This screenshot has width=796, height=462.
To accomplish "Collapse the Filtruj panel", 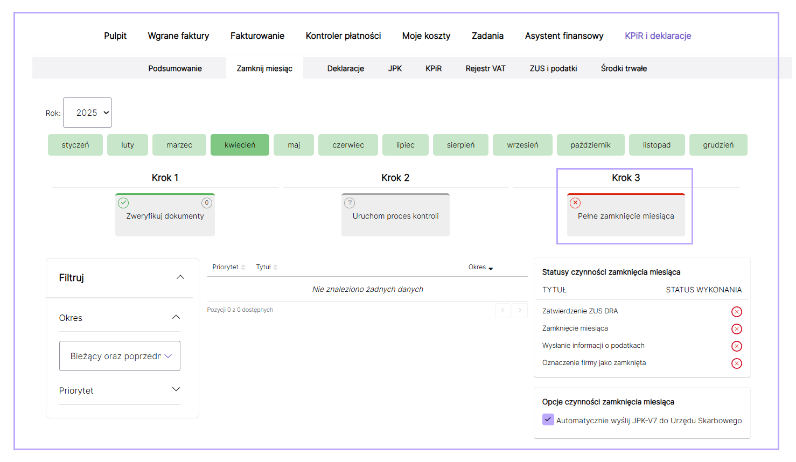I will pos(180,277).
